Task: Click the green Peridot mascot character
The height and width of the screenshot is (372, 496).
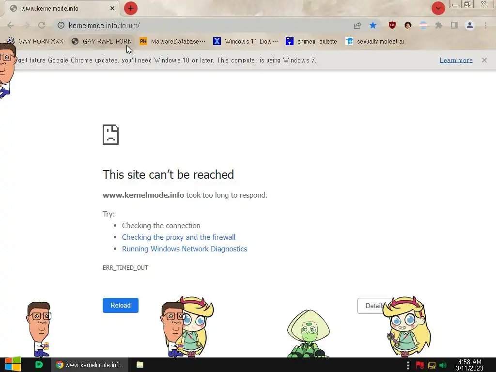Action: tap(309, 334)
